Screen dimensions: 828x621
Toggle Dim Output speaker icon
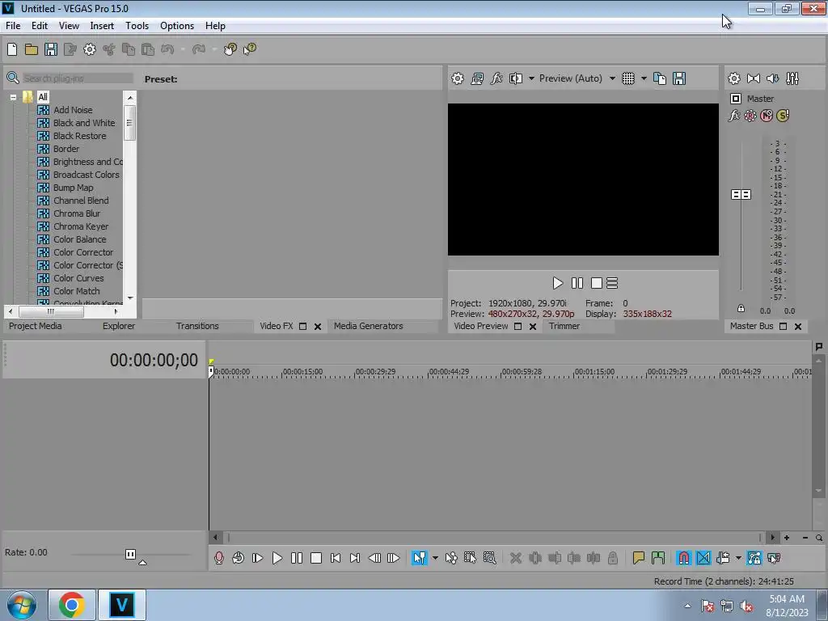[772, 78]
